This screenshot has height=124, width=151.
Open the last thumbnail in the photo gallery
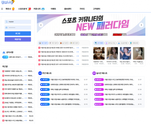[x=138, y=54]
